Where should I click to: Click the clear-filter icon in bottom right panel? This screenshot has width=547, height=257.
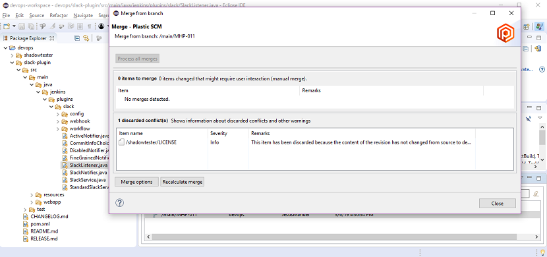coord(536,193)
